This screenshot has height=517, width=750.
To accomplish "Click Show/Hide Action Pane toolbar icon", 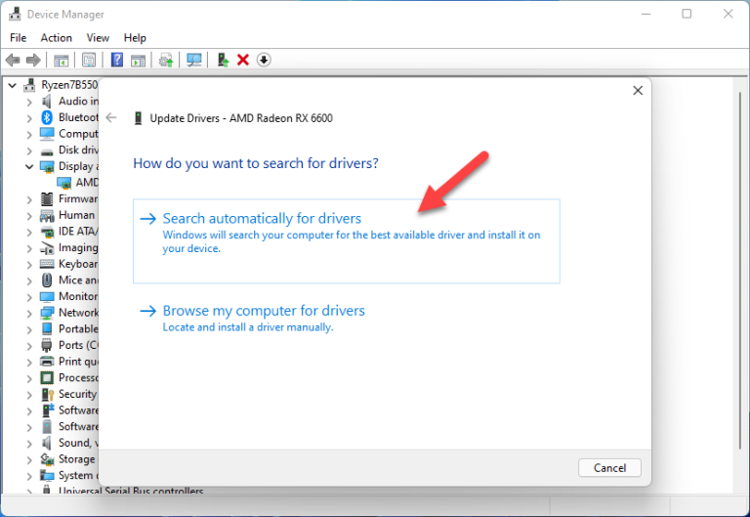I will click(139, 61).
